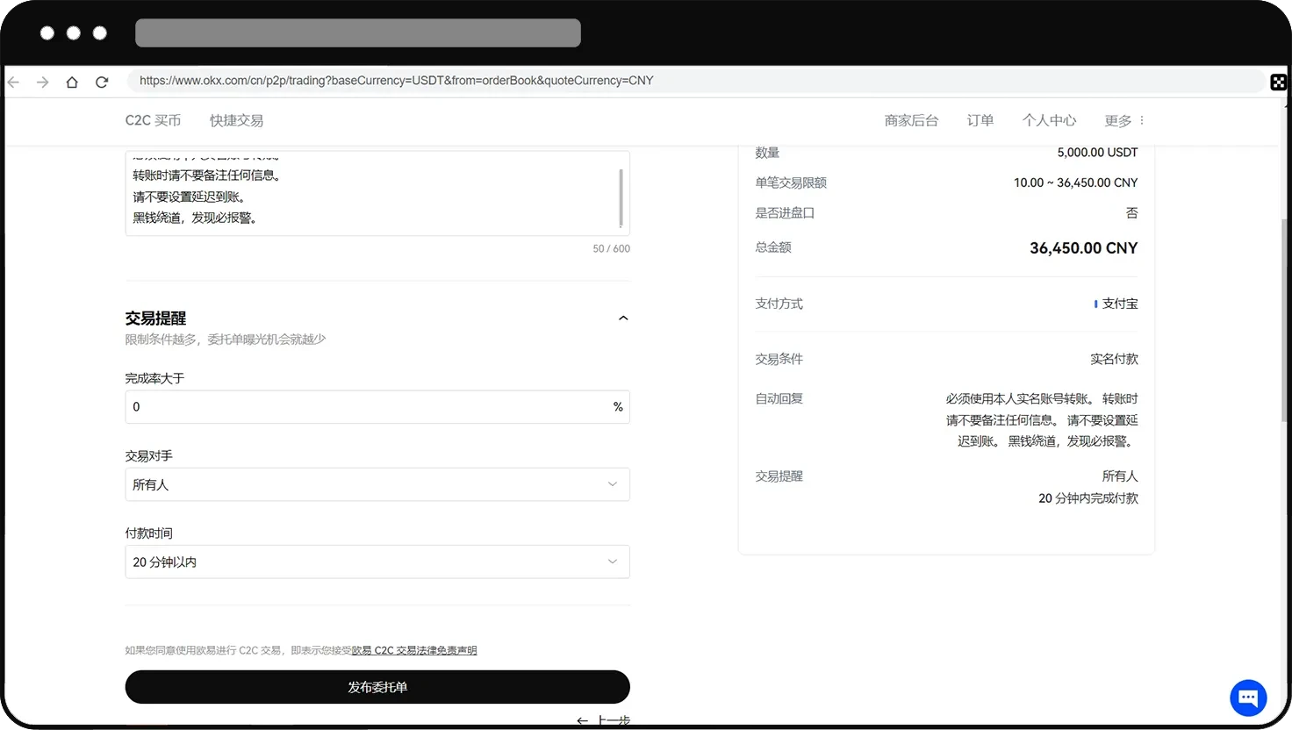The image size is (1292, 730).
Task: Collapse the 交易提醒 section
Action: (x=623, y=318)
